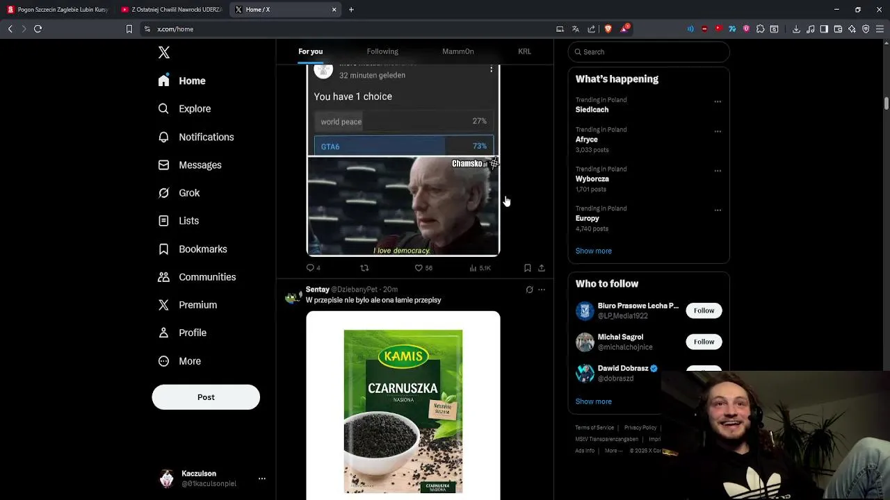This screenshot has width=890, height=500.
Task: Open more options on Sentay's post
Action: [542, 290]
